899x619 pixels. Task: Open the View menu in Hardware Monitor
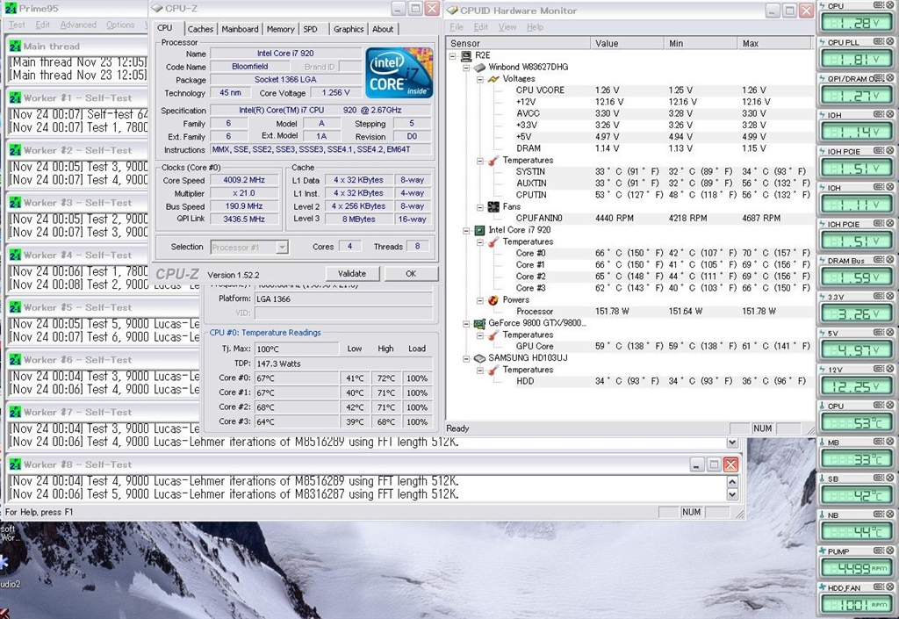(x=507, y=27)
